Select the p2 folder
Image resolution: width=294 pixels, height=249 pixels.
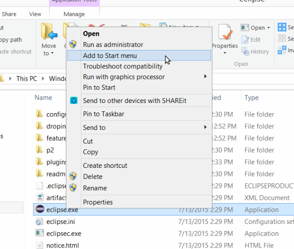(50, 150)
